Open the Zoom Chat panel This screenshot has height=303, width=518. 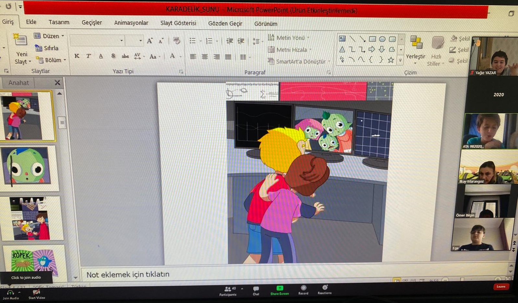click(x=256, y=291)
